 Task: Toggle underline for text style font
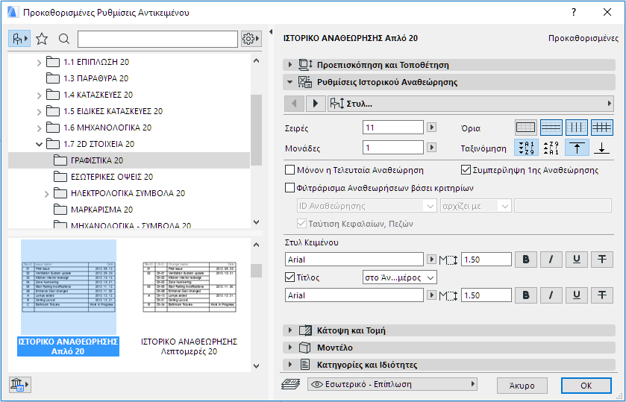click(x=577, y=260)
